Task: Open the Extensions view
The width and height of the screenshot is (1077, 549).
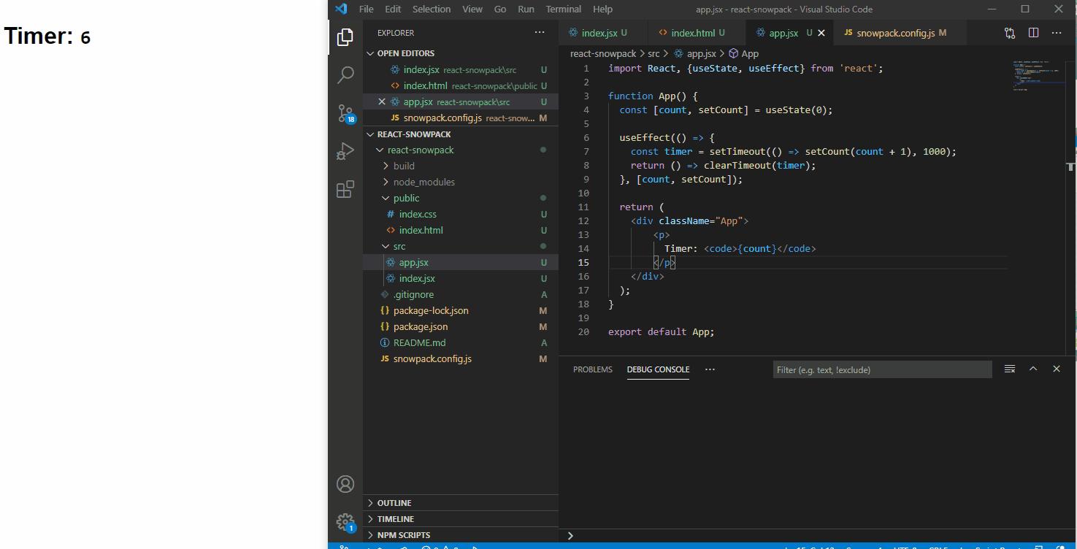Action: [345, 190]
